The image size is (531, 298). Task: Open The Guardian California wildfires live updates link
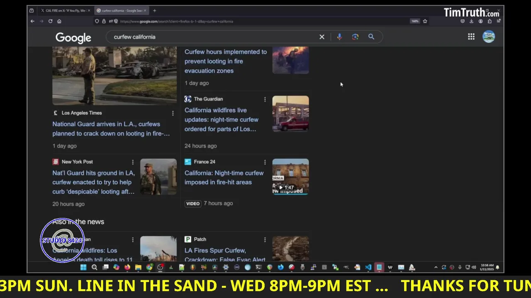click(222, 120)
